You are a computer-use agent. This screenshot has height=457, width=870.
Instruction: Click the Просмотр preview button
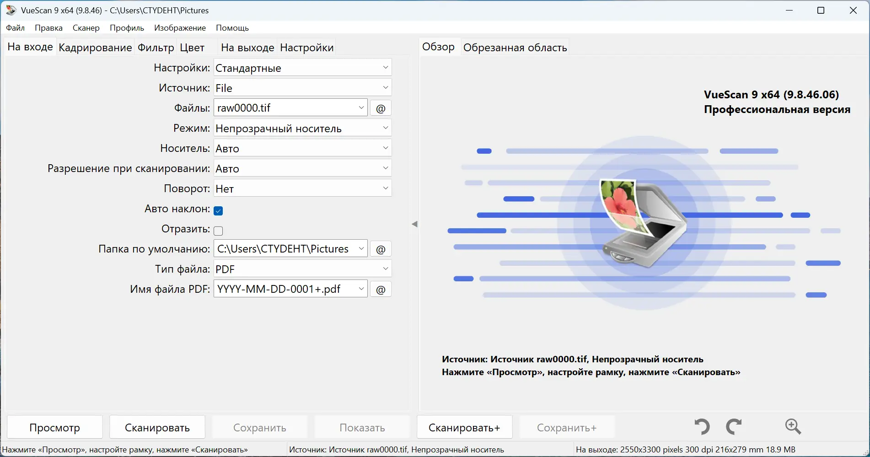(54, 427)
